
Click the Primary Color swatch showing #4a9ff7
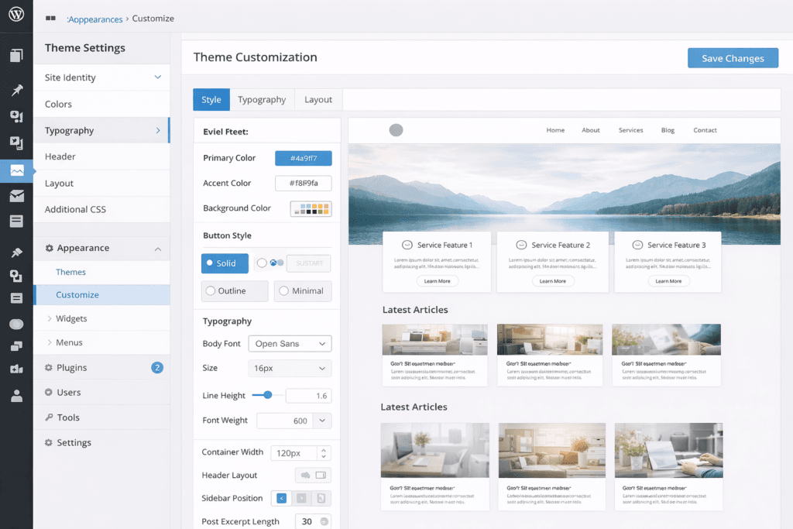[x=303, y=158]
